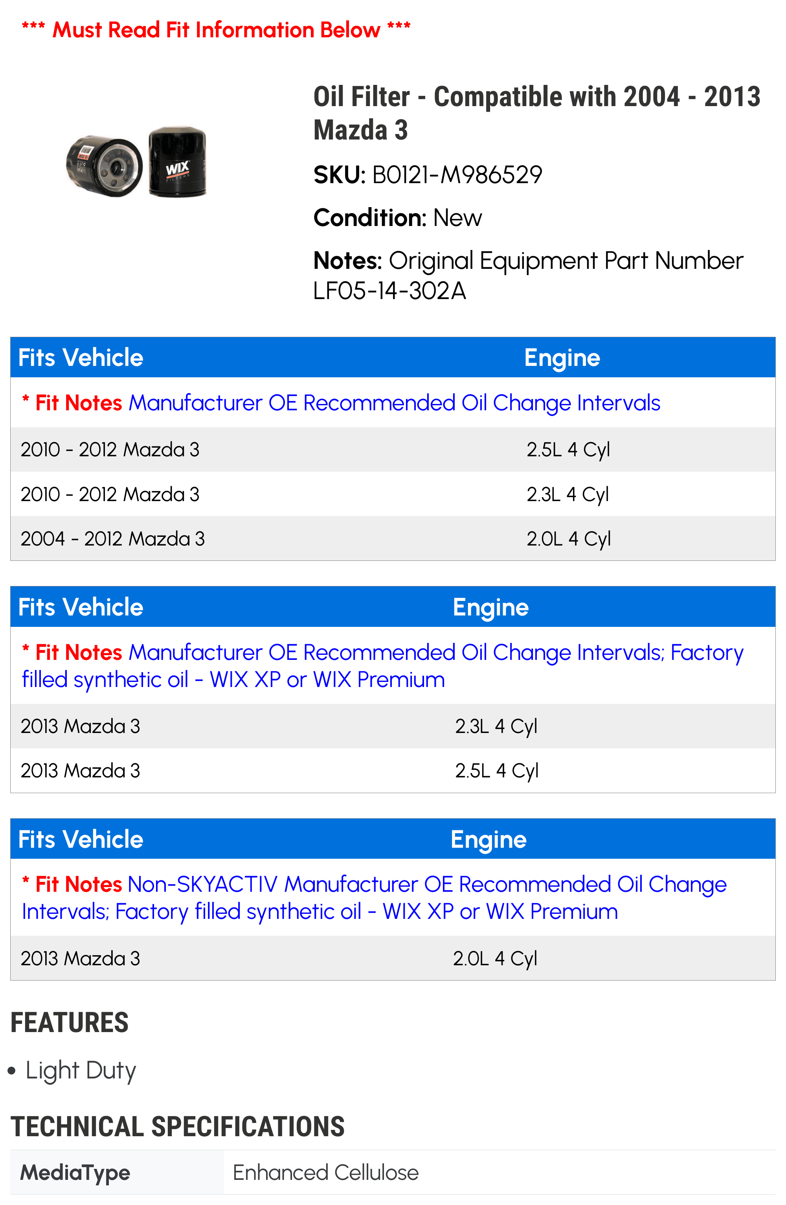786x1205 pixels.
Task: Click the TECHNICAL SPECIFICATIONS heading
Action: (x=177, y=1127)
